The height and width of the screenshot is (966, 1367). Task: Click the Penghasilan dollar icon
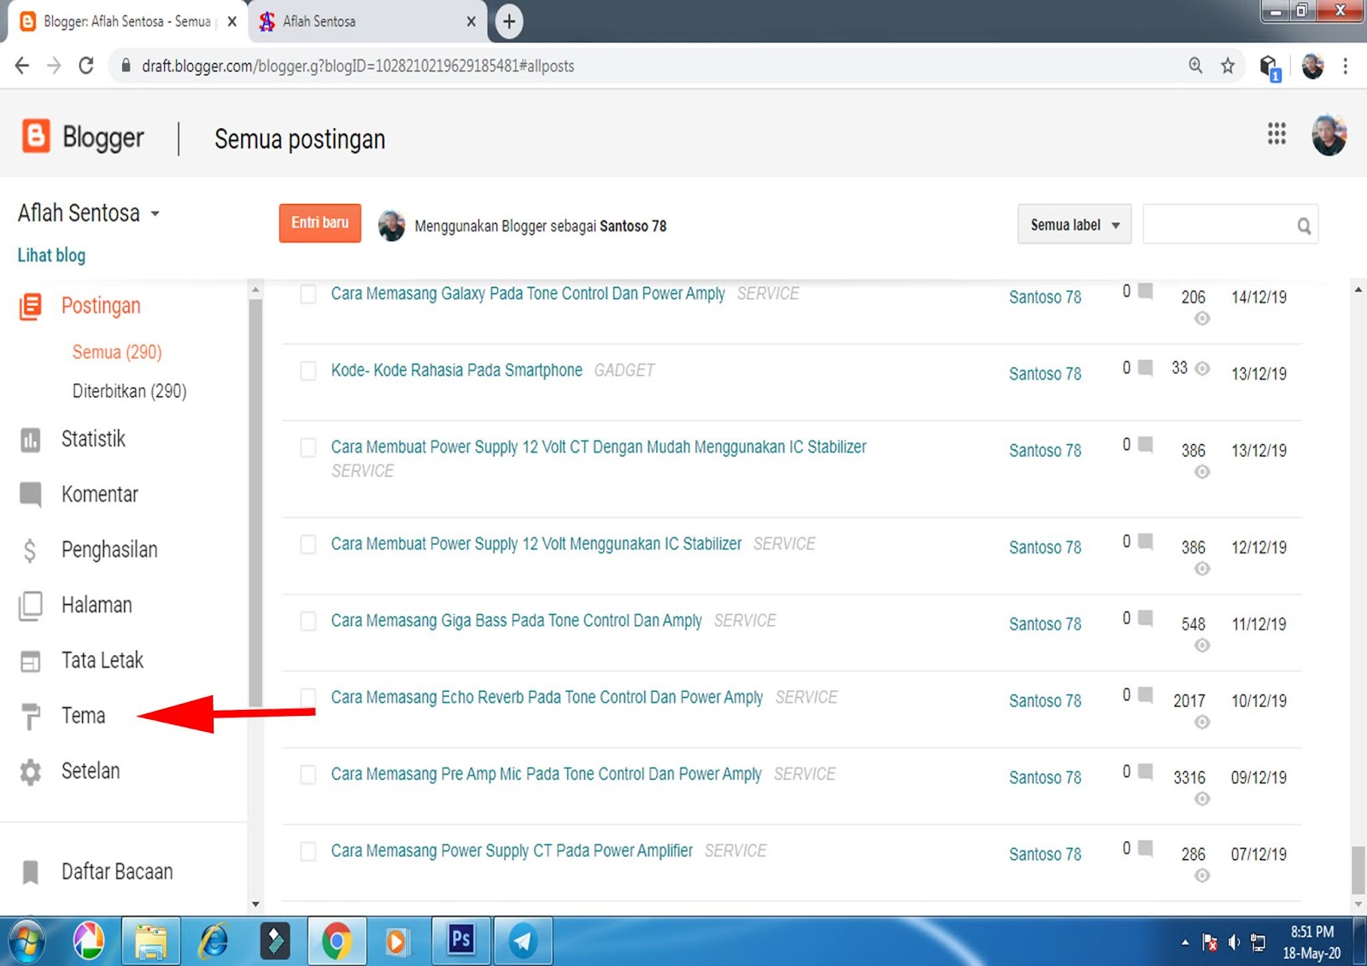click(31, 549)
